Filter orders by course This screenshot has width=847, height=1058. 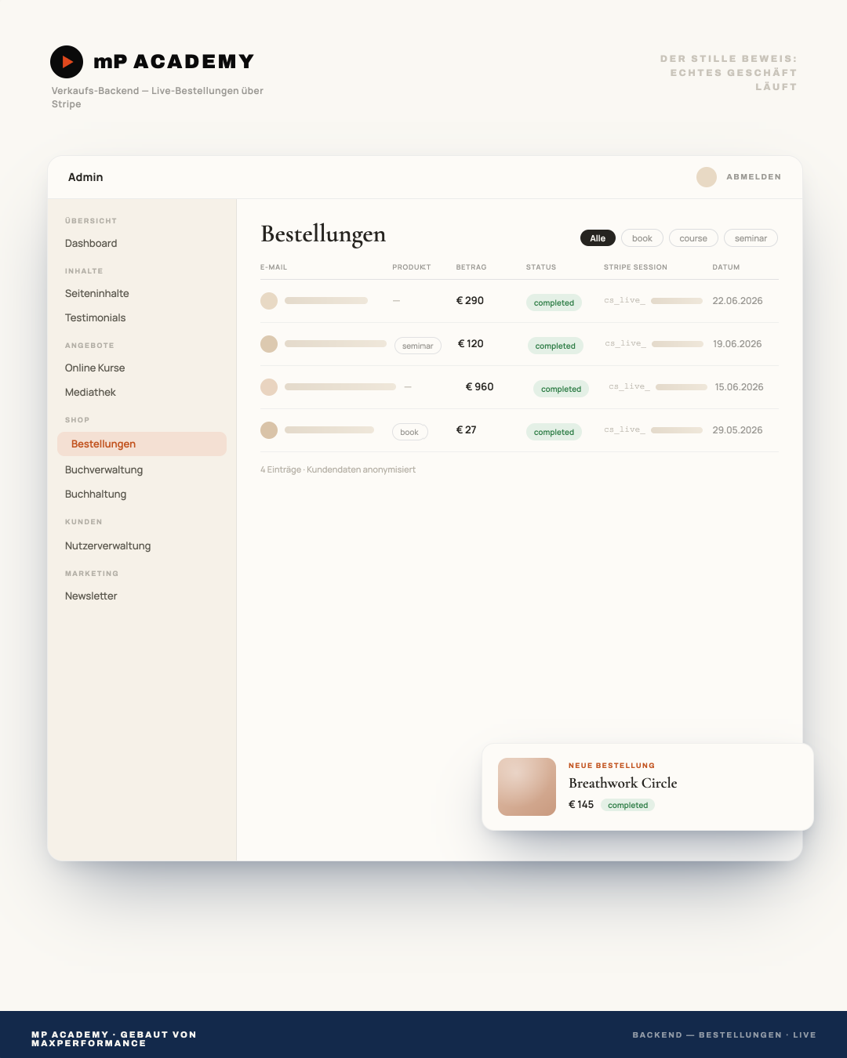point(693,238)
